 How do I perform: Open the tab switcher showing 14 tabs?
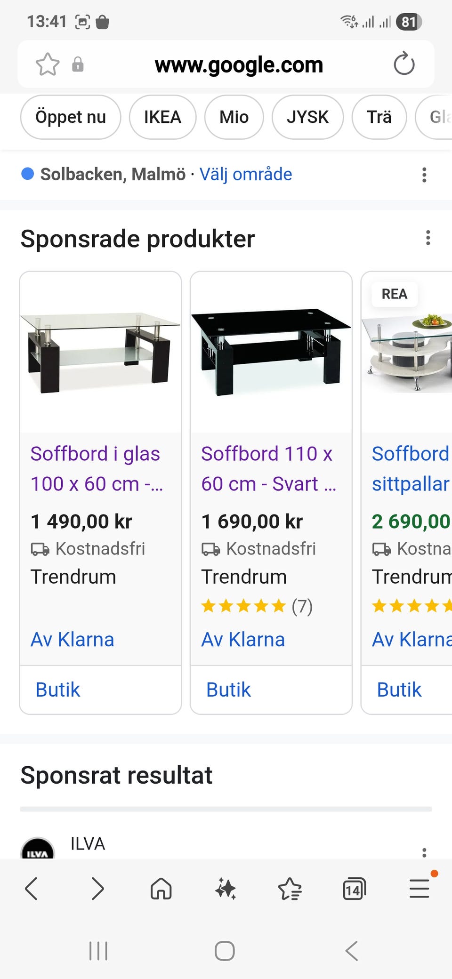point(354,889)
